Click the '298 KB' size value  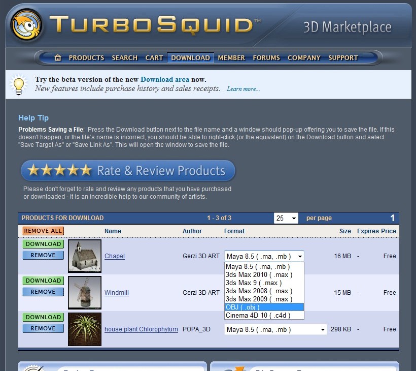pos(341,329)
